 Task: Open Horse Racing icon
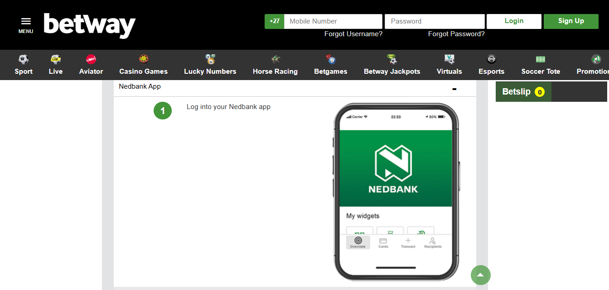(x=275, y=59)
